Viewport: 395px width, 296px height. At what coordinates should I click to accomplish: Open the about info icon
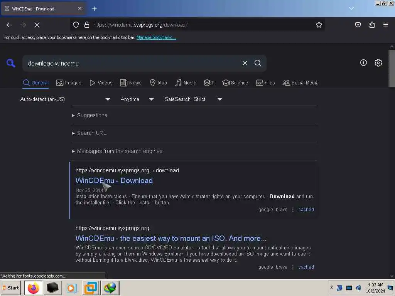(363, 63)
